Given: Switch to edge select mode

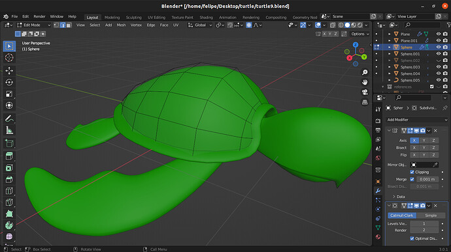Looking at the screenshot, I should coord(63,25).
